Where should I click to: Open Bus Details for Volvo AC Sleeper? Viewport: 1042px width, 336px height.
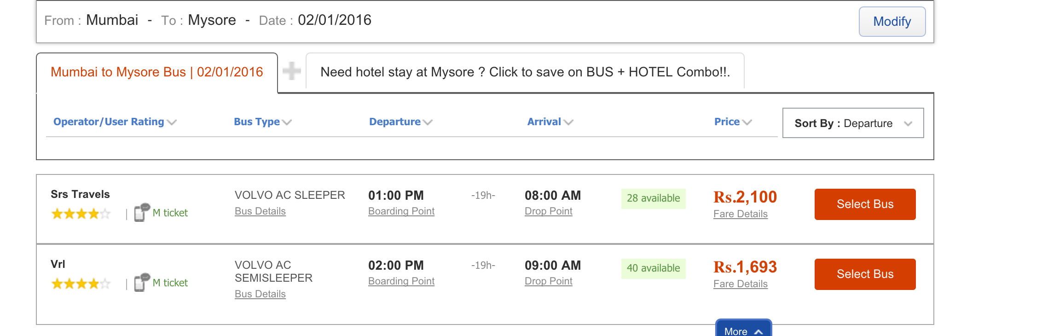coord(260,211)
